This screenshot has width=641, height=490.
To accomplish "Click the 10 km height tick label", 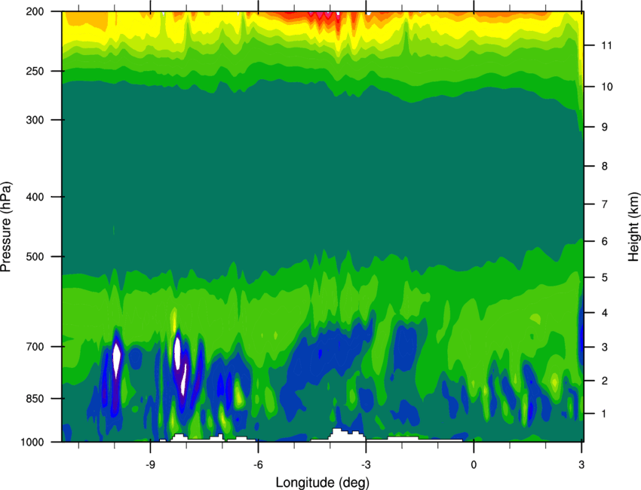I will 606,87.
